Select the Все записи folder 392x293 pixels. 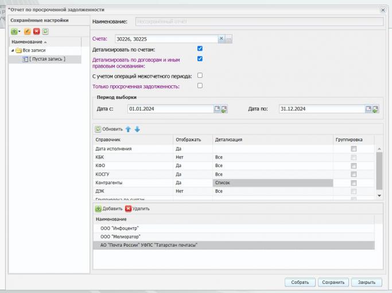click(x=34, y=50)
